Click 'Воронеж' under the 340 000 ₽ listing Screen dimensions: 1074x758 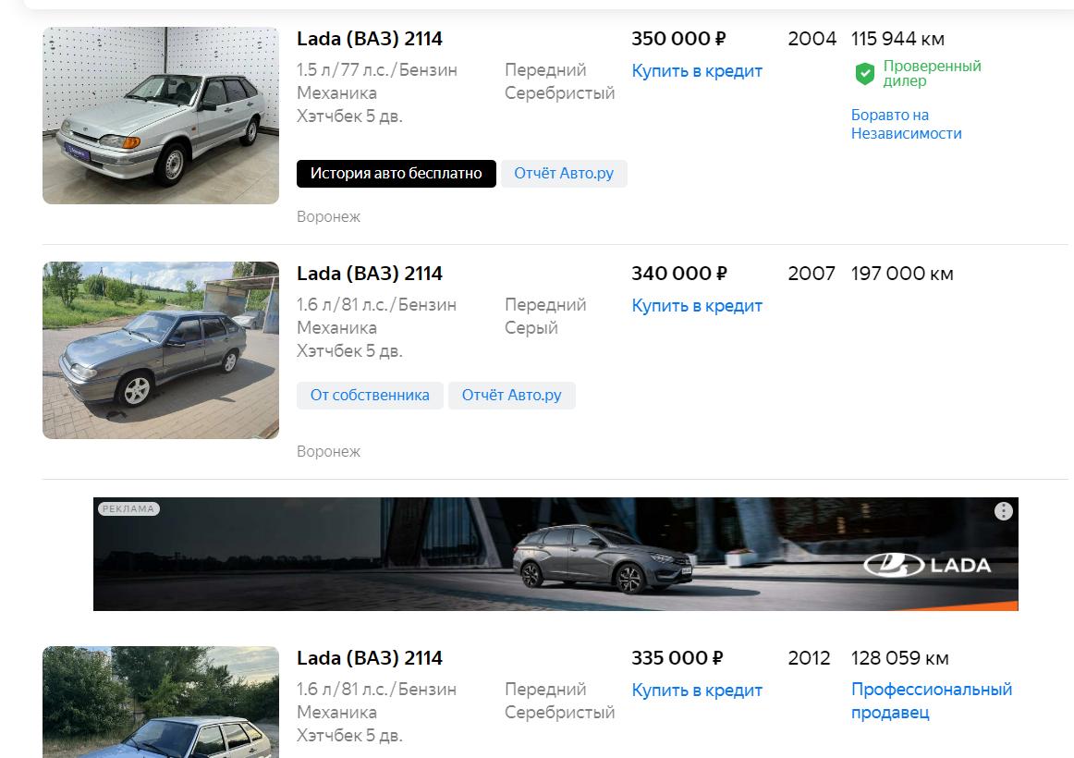[328, 452]
